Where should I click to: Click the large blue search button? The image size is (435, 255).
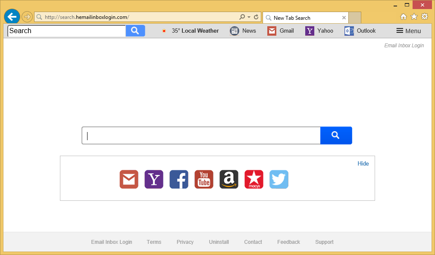pos(336,135)
